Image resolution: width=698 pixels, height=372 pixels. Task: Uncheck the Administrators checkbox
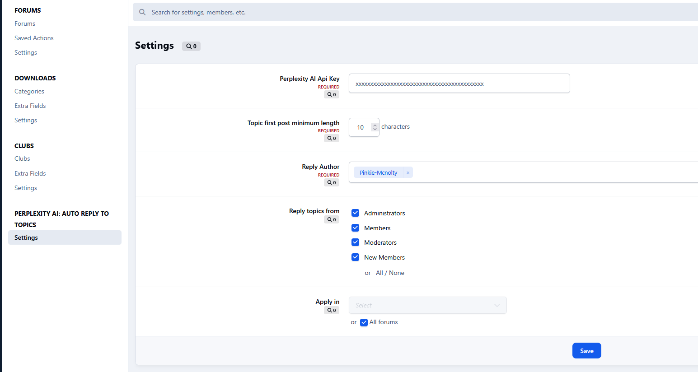356,213
